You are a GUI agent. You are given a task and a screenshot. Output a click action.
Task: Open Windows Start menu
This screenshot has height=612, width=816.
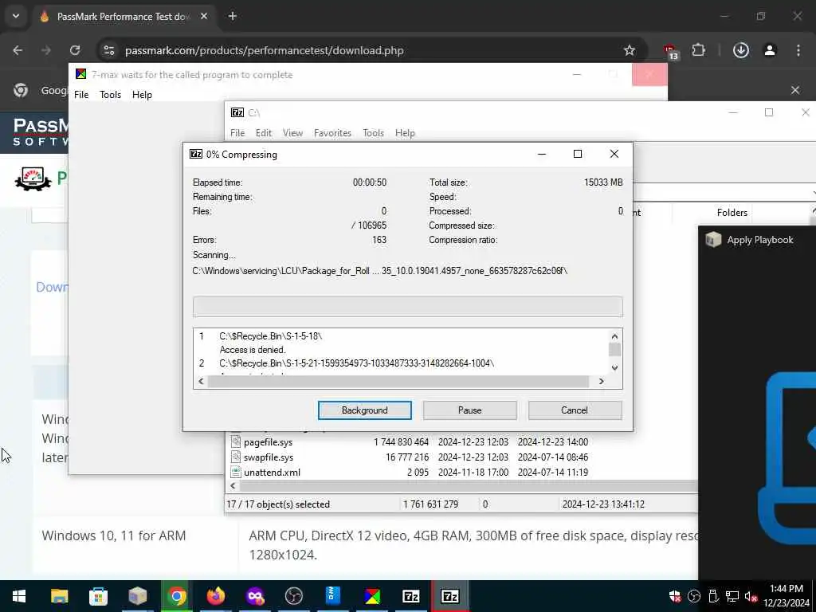(x=19, y=596)
